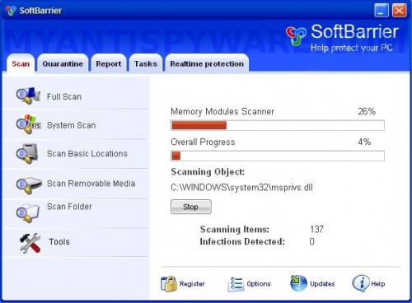Click the 26% memory scanner percentage

(367, 111)
